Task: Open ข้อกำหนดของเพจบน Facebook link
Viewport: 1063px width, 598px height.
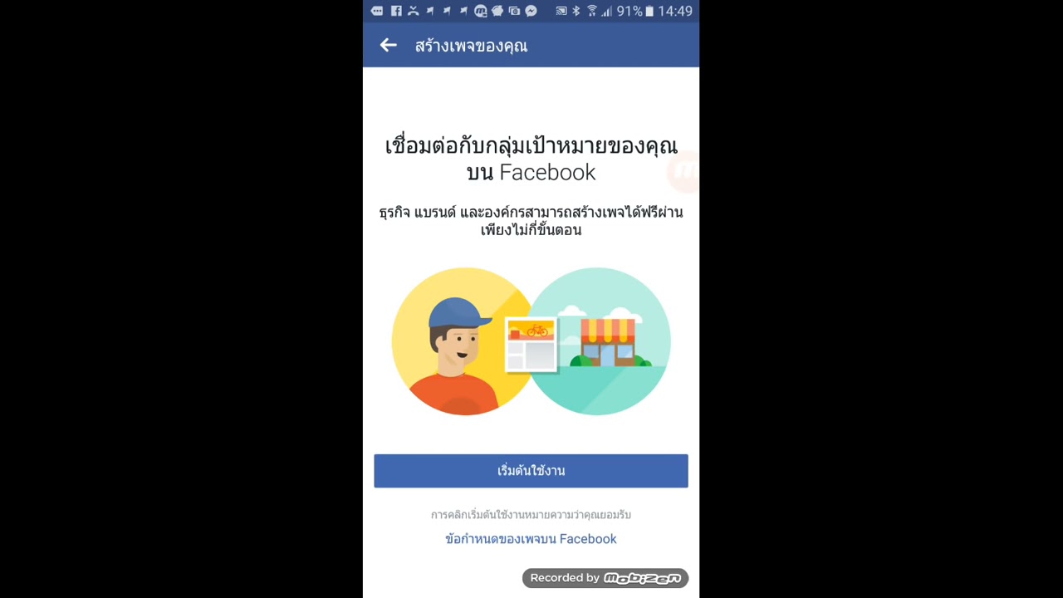Action: tap(531, 539)
